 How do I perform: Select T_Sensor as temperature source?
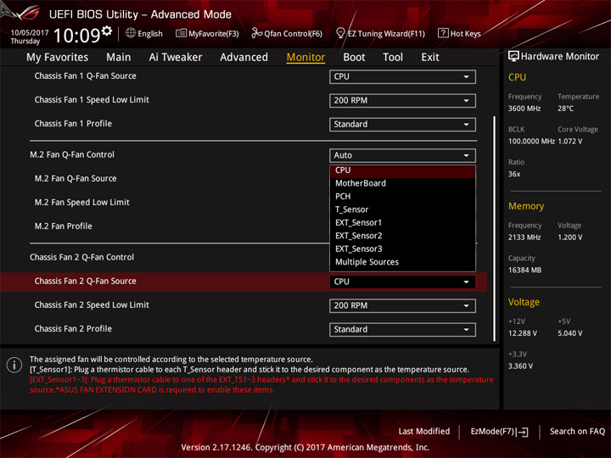pos(402,209)
